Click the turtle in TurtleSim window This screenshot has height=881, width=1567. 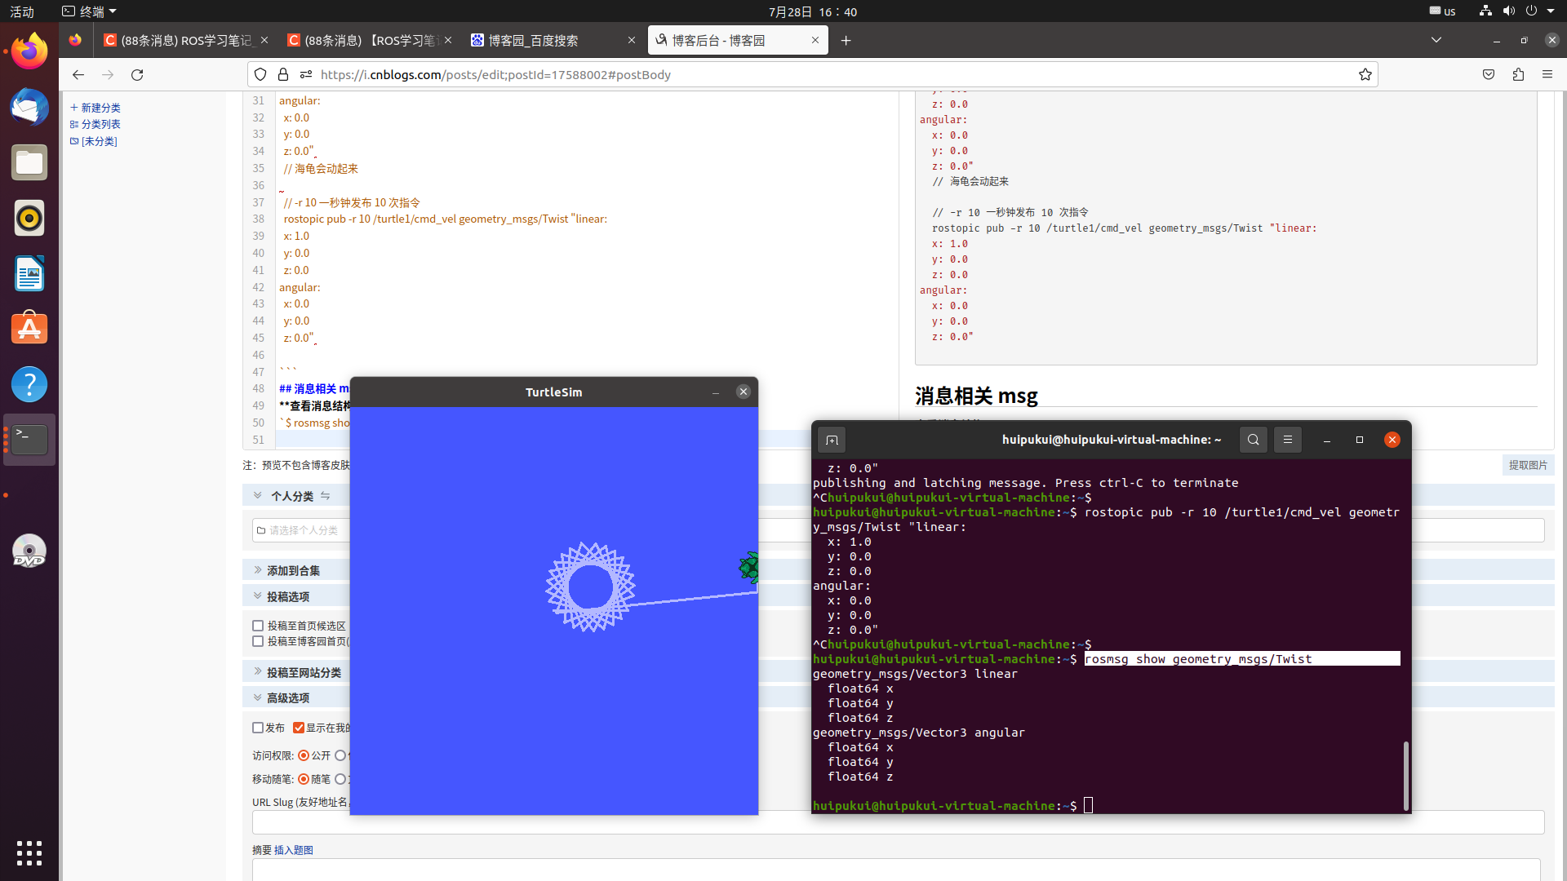749,567
